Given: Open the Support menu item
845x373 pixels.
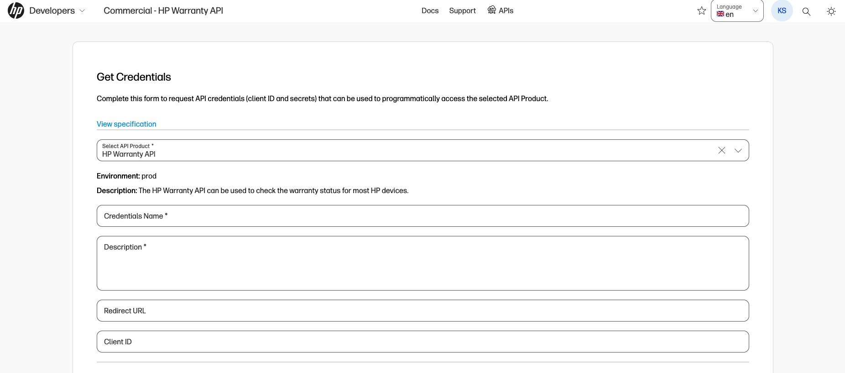Looking at the screenshot, I should pyautogui.click(x=462, y=10).
